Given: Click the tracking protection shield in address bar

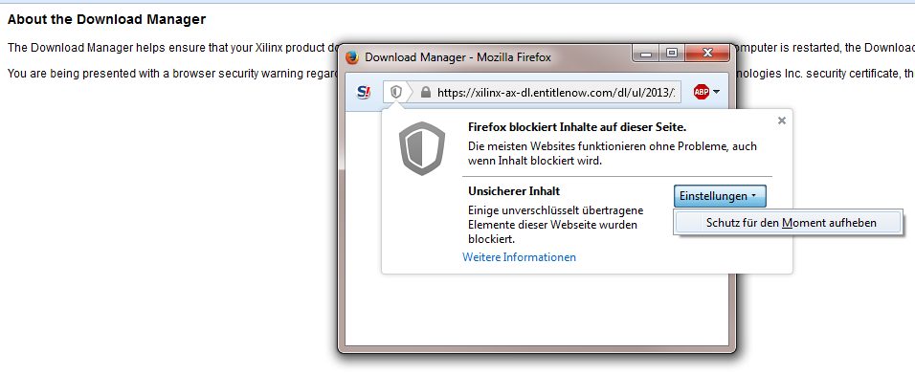Looking at the screenshot, I should pos(396,92).
